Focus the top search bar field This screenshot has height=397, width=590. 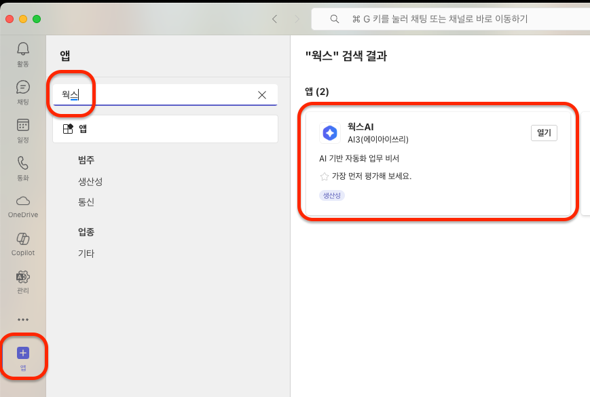(451, 19)
